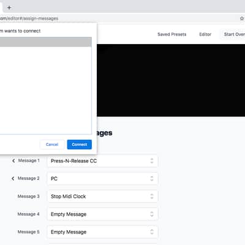Switch to the Editor page
Screen dimensions: 245x245
click(205, 34)
